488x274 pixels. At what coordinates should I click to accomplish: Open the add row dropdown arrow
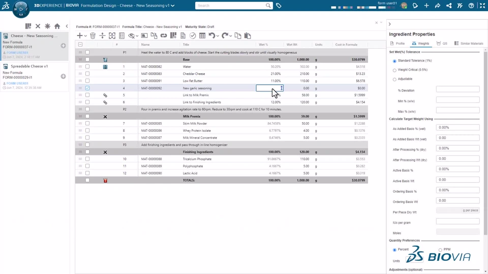tap(85, 36)
